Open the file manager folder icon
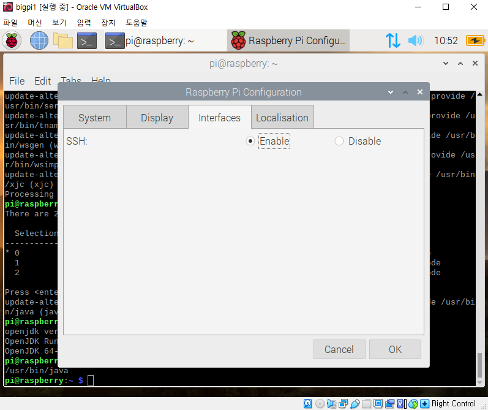This screenshot has height=410, width=488. pyautogui.click(x=63, y=41)
